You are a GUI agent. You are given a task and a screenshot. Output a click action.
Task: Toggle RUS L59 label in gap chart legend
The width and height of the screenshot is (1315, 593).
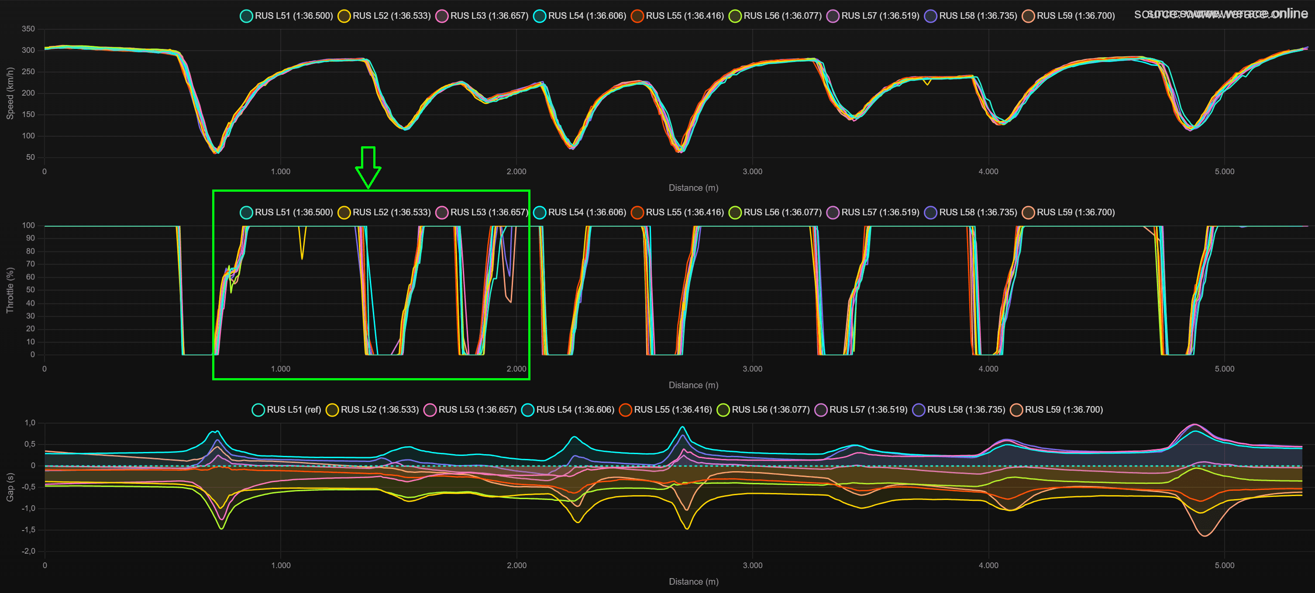click(x=1064, y=410)
